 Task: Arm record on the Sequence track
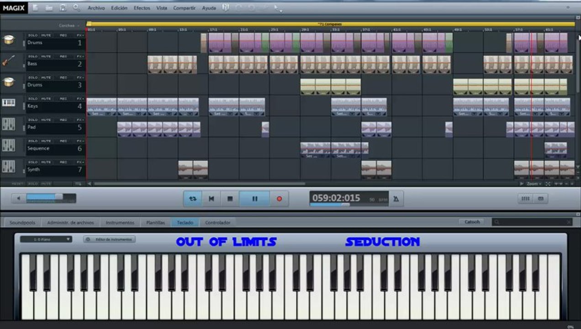63,141
